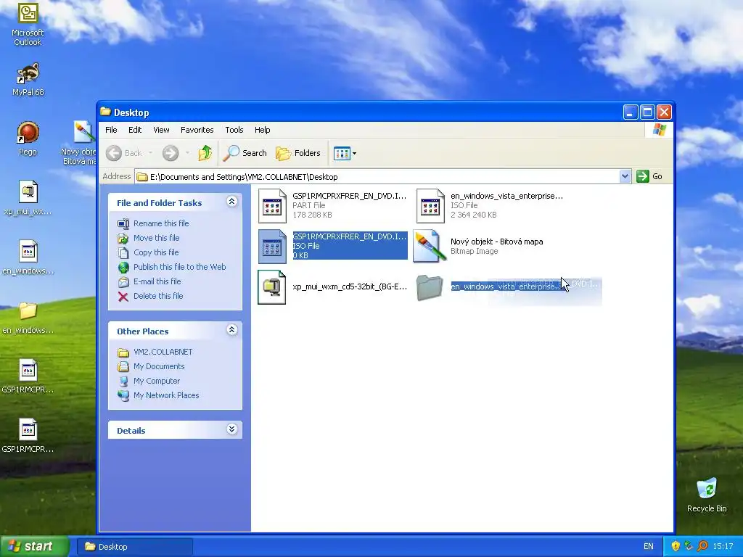
Task: Open the View menu
Action: (161, 130)
